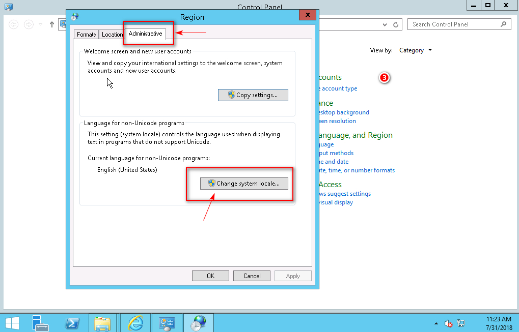Viewport: 519px width, 332px height.
Task: Click the Change system locale button
Action: tap(244, 184)
